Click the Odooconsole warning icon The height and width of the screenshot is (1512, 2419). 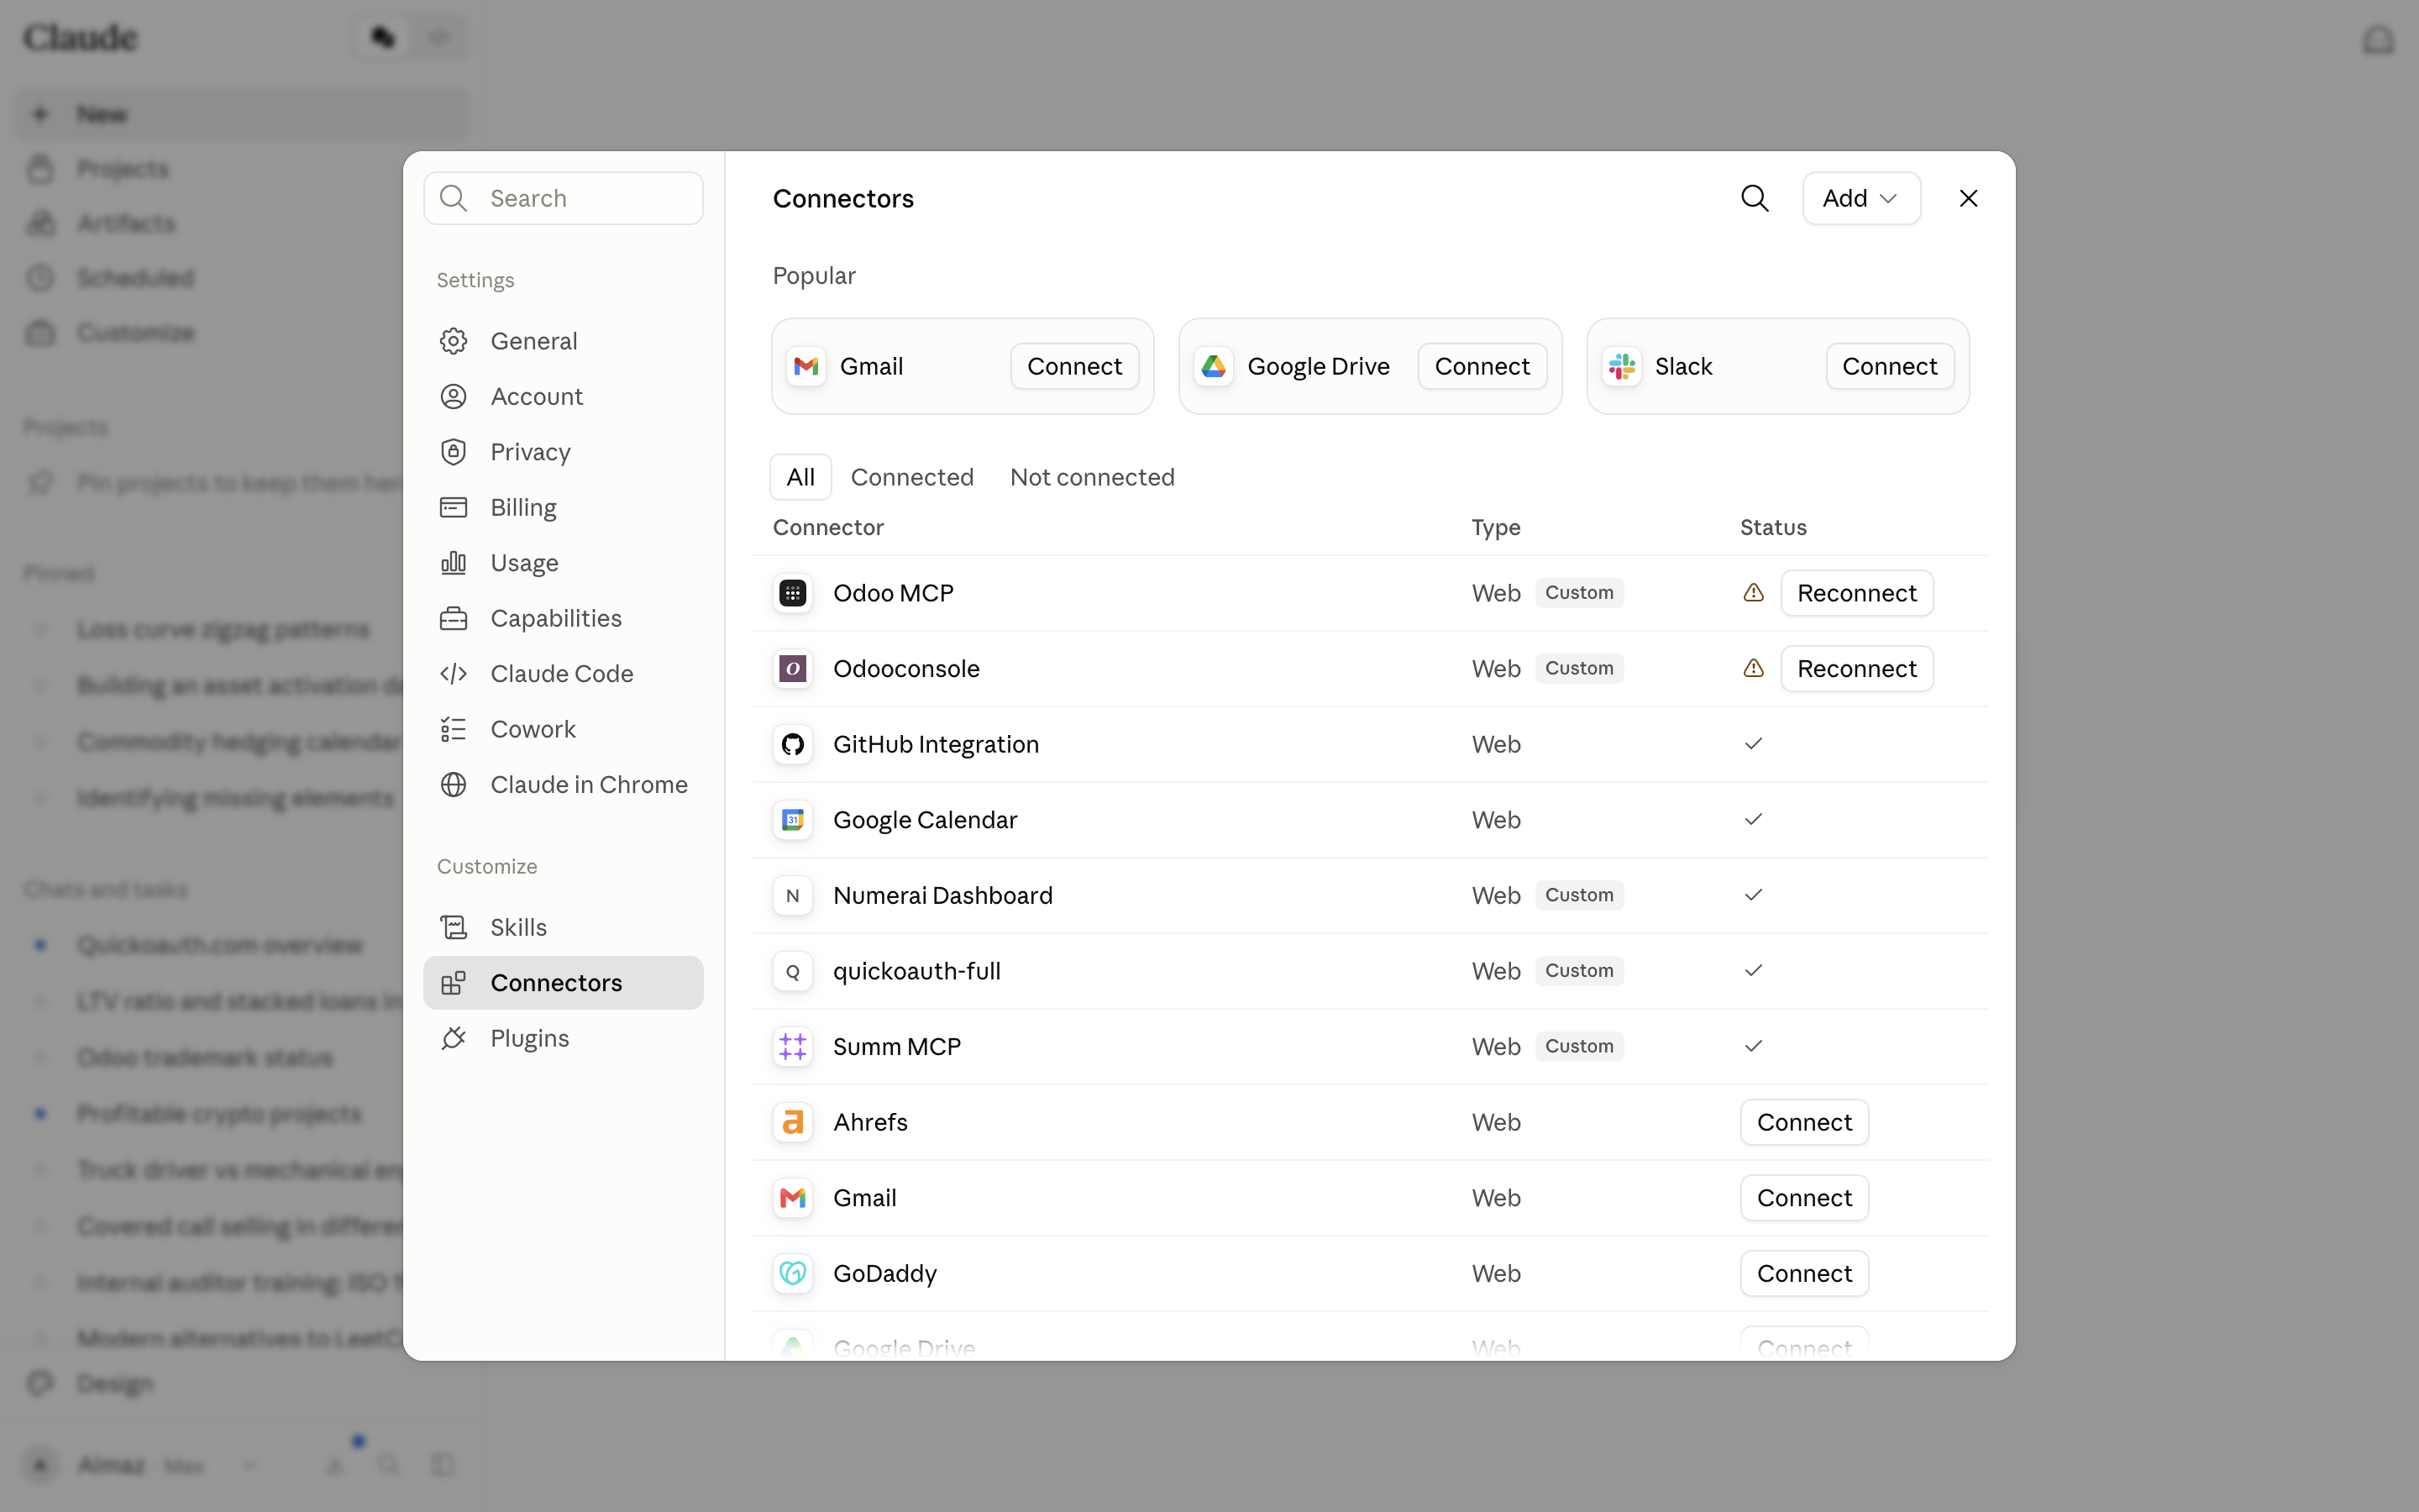pos(1753,669)
